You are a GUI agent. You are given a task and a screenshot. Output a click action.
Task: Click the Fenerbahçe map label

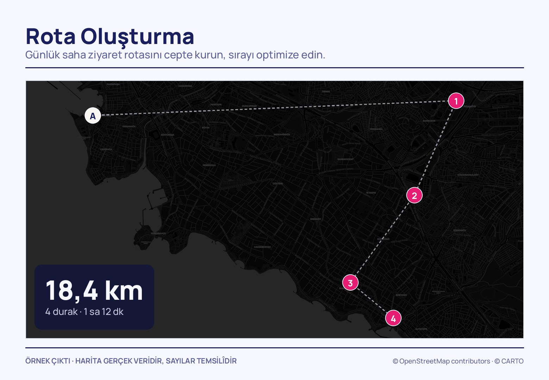158,234
